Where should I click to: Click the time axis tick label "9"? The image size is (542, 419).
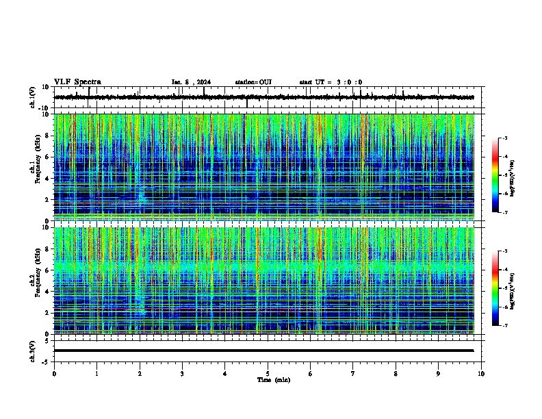(x=438, y=374)
